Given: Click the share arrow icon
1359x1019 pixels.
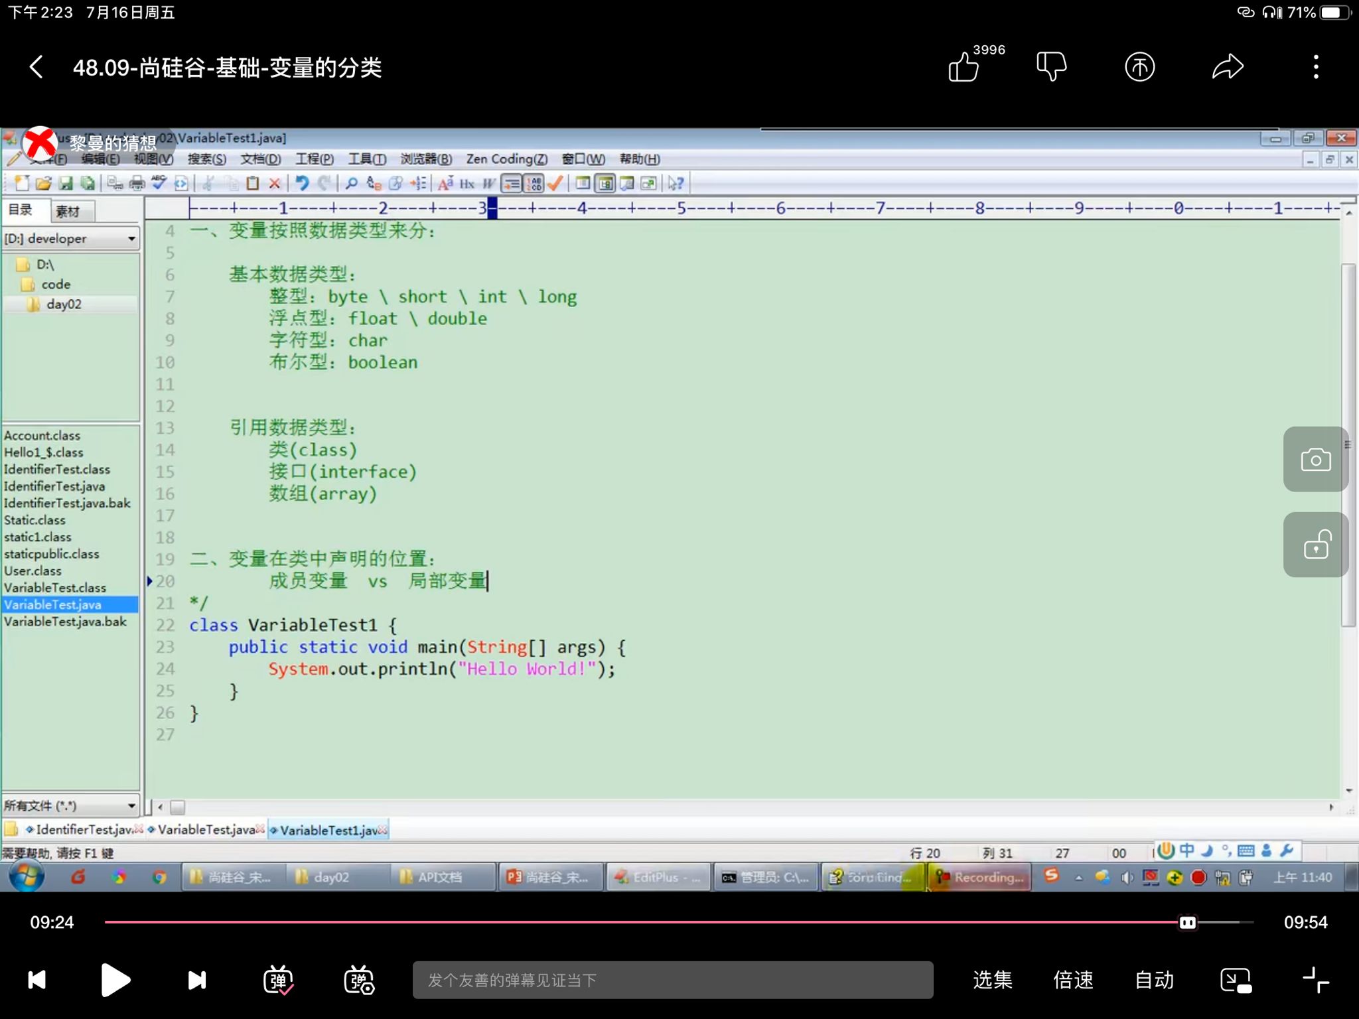Looking at the screenshot, I should (x=1228, y=67).
